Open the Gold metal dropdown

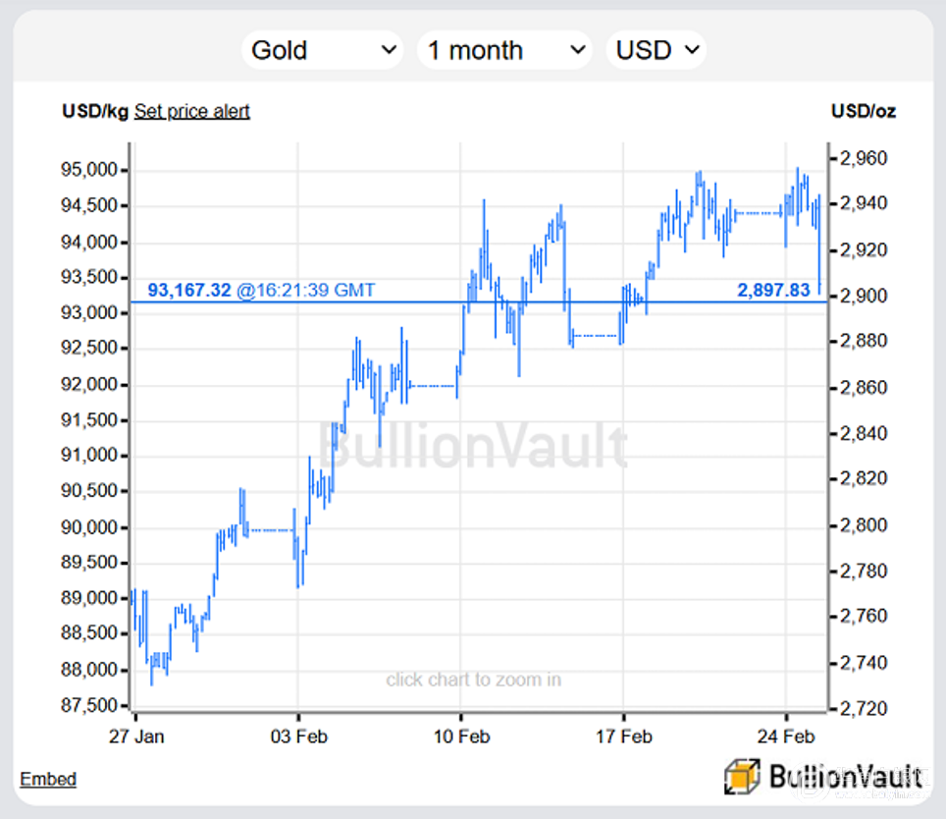(x=323, y=50)
